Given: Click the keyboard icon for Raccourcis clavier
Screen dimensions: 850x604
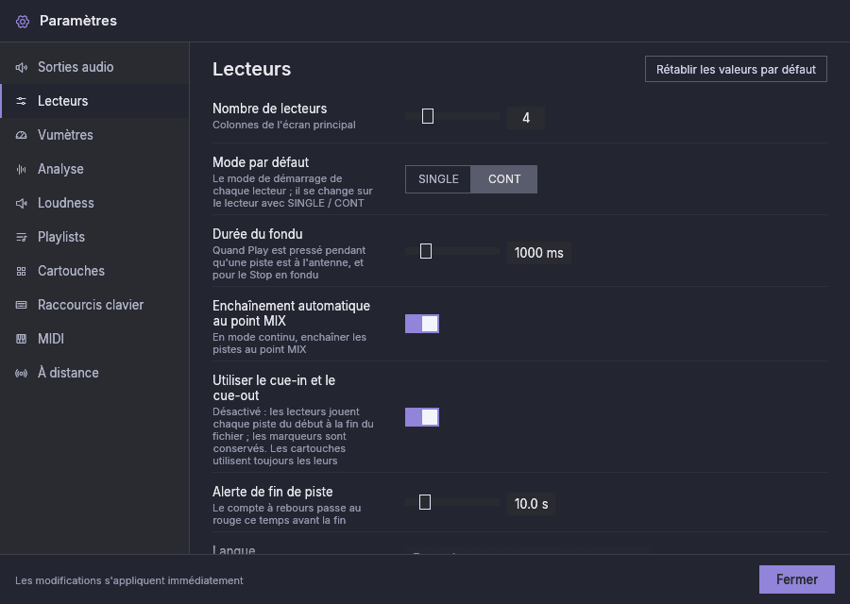Looking at the screenshot, I should [21, 305].
